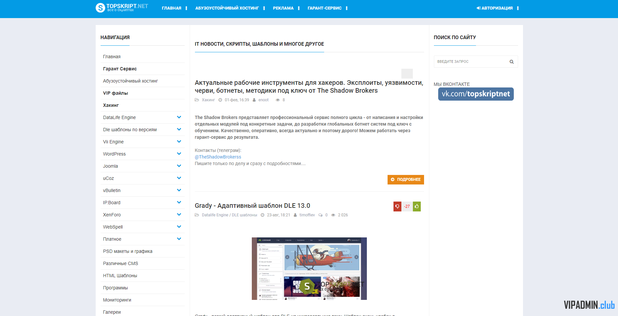Screen dimensions: 618x316
Task: Click the Хакинг category label under post title
Action: click(208, 100)
